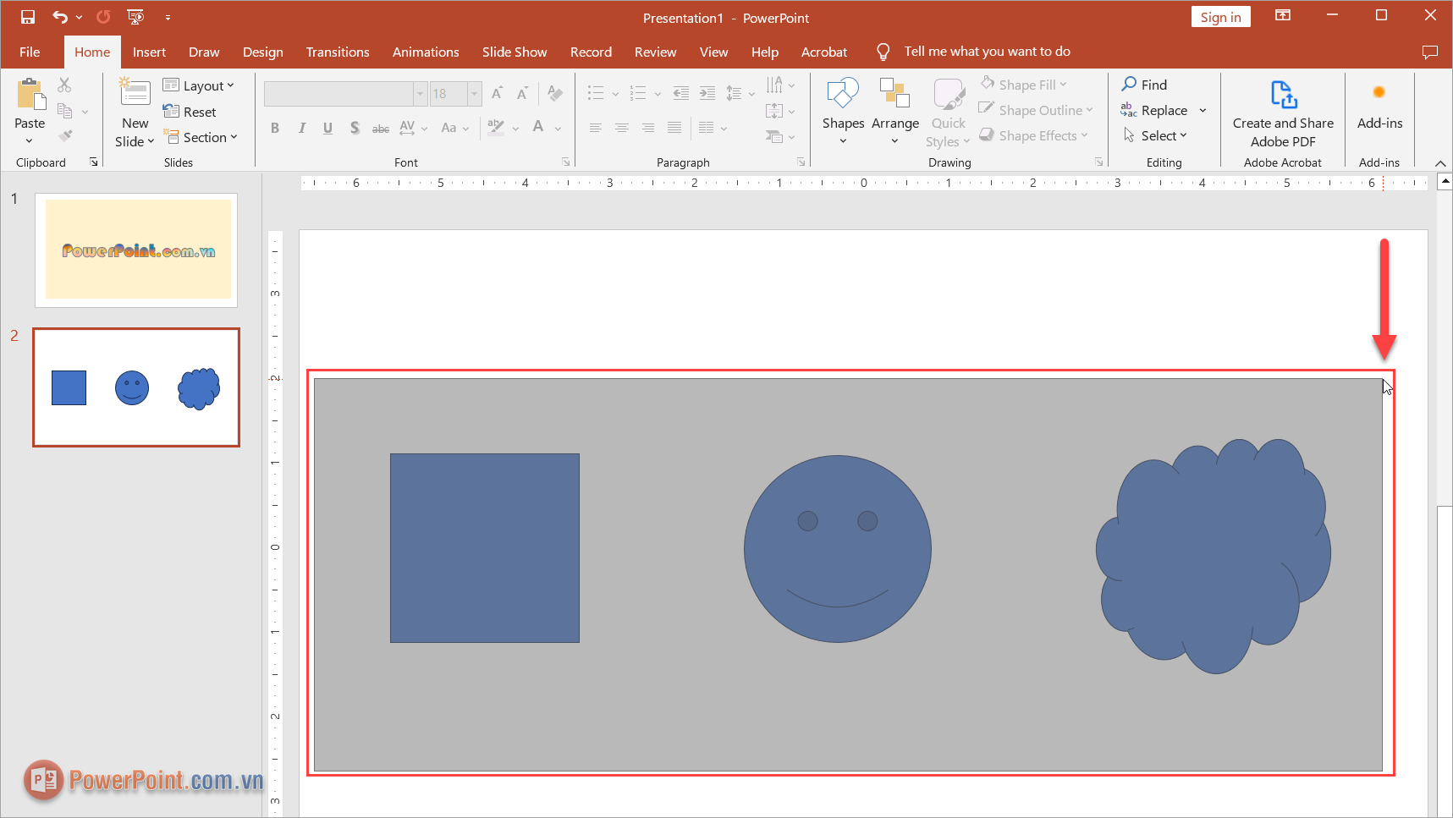Image resolution: width=1453 pixels, height=818 pixels.
Task: Toggle Strikethrough formatting
Action: pos(381,128)
